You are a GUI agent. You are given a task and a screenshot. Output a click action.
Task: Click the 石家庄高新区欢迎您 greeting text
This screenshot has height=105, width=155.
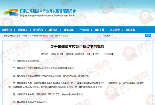pos(12,36)
